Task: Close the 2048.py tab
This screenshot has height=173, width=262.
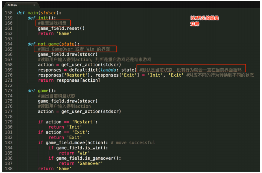Action: click(x=34, y=5)
